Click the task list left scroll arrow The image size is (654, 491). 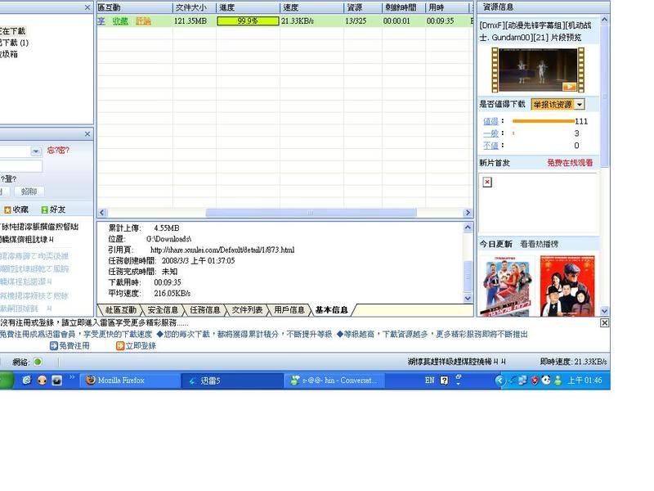point(102,213)
